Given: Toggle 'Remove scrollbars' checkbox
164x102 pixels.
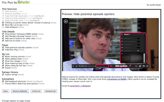Looking at the screenshot, I should tap(3, 14).
